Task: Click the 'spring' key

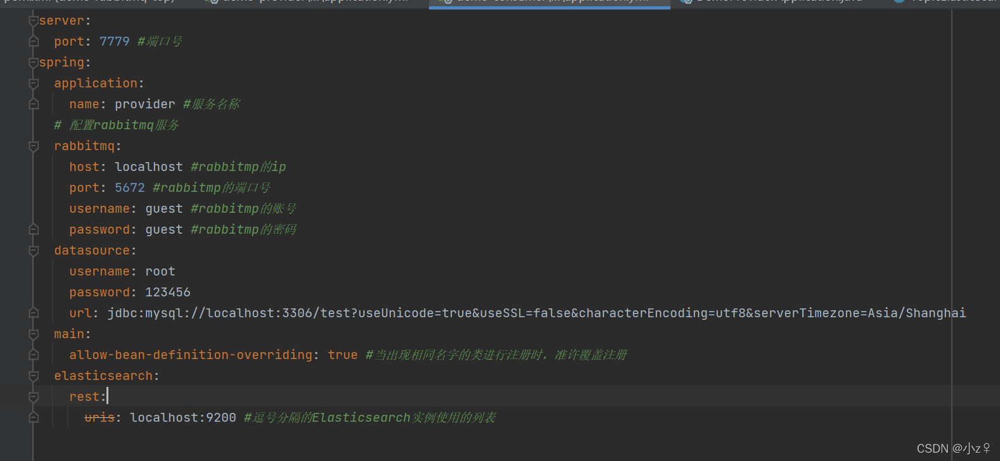Action: click(x=61, y=63)
